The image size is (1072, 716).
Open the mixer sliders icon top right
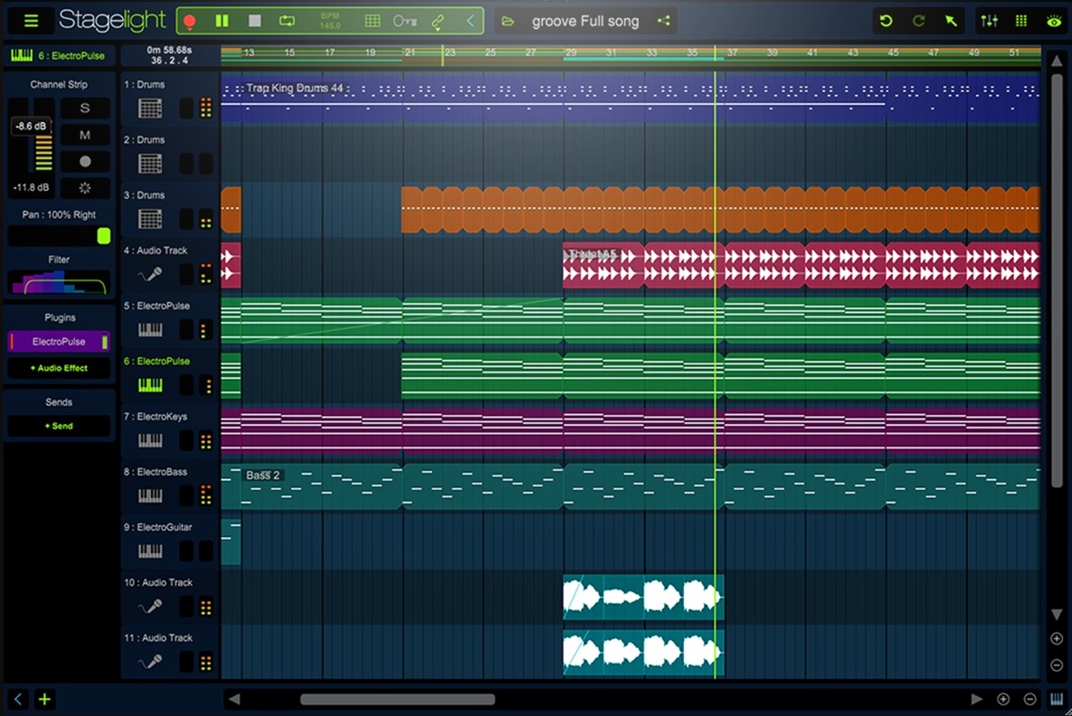[988, 20]
